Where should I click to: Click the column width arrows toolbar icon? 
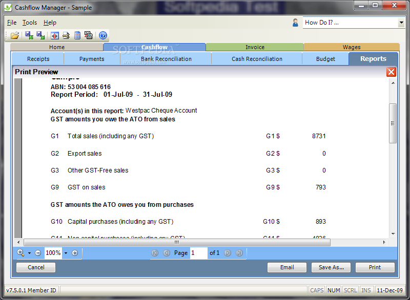pyautogui.click(x=55, y=35)
